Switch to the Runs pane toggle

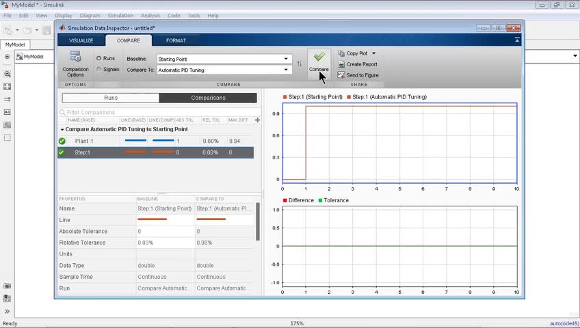tap(111, 98)
